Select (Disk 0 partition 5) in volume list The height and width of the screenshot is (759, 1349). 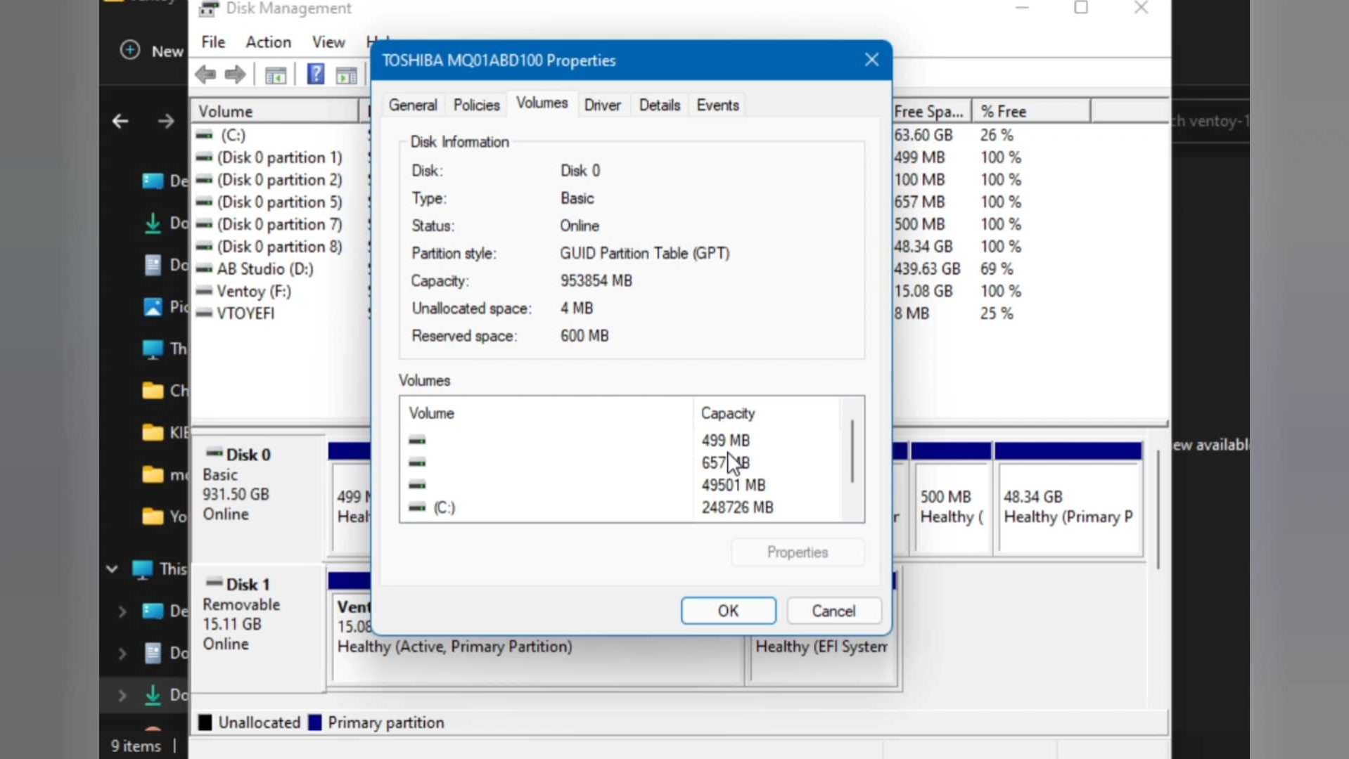point(279,202)
